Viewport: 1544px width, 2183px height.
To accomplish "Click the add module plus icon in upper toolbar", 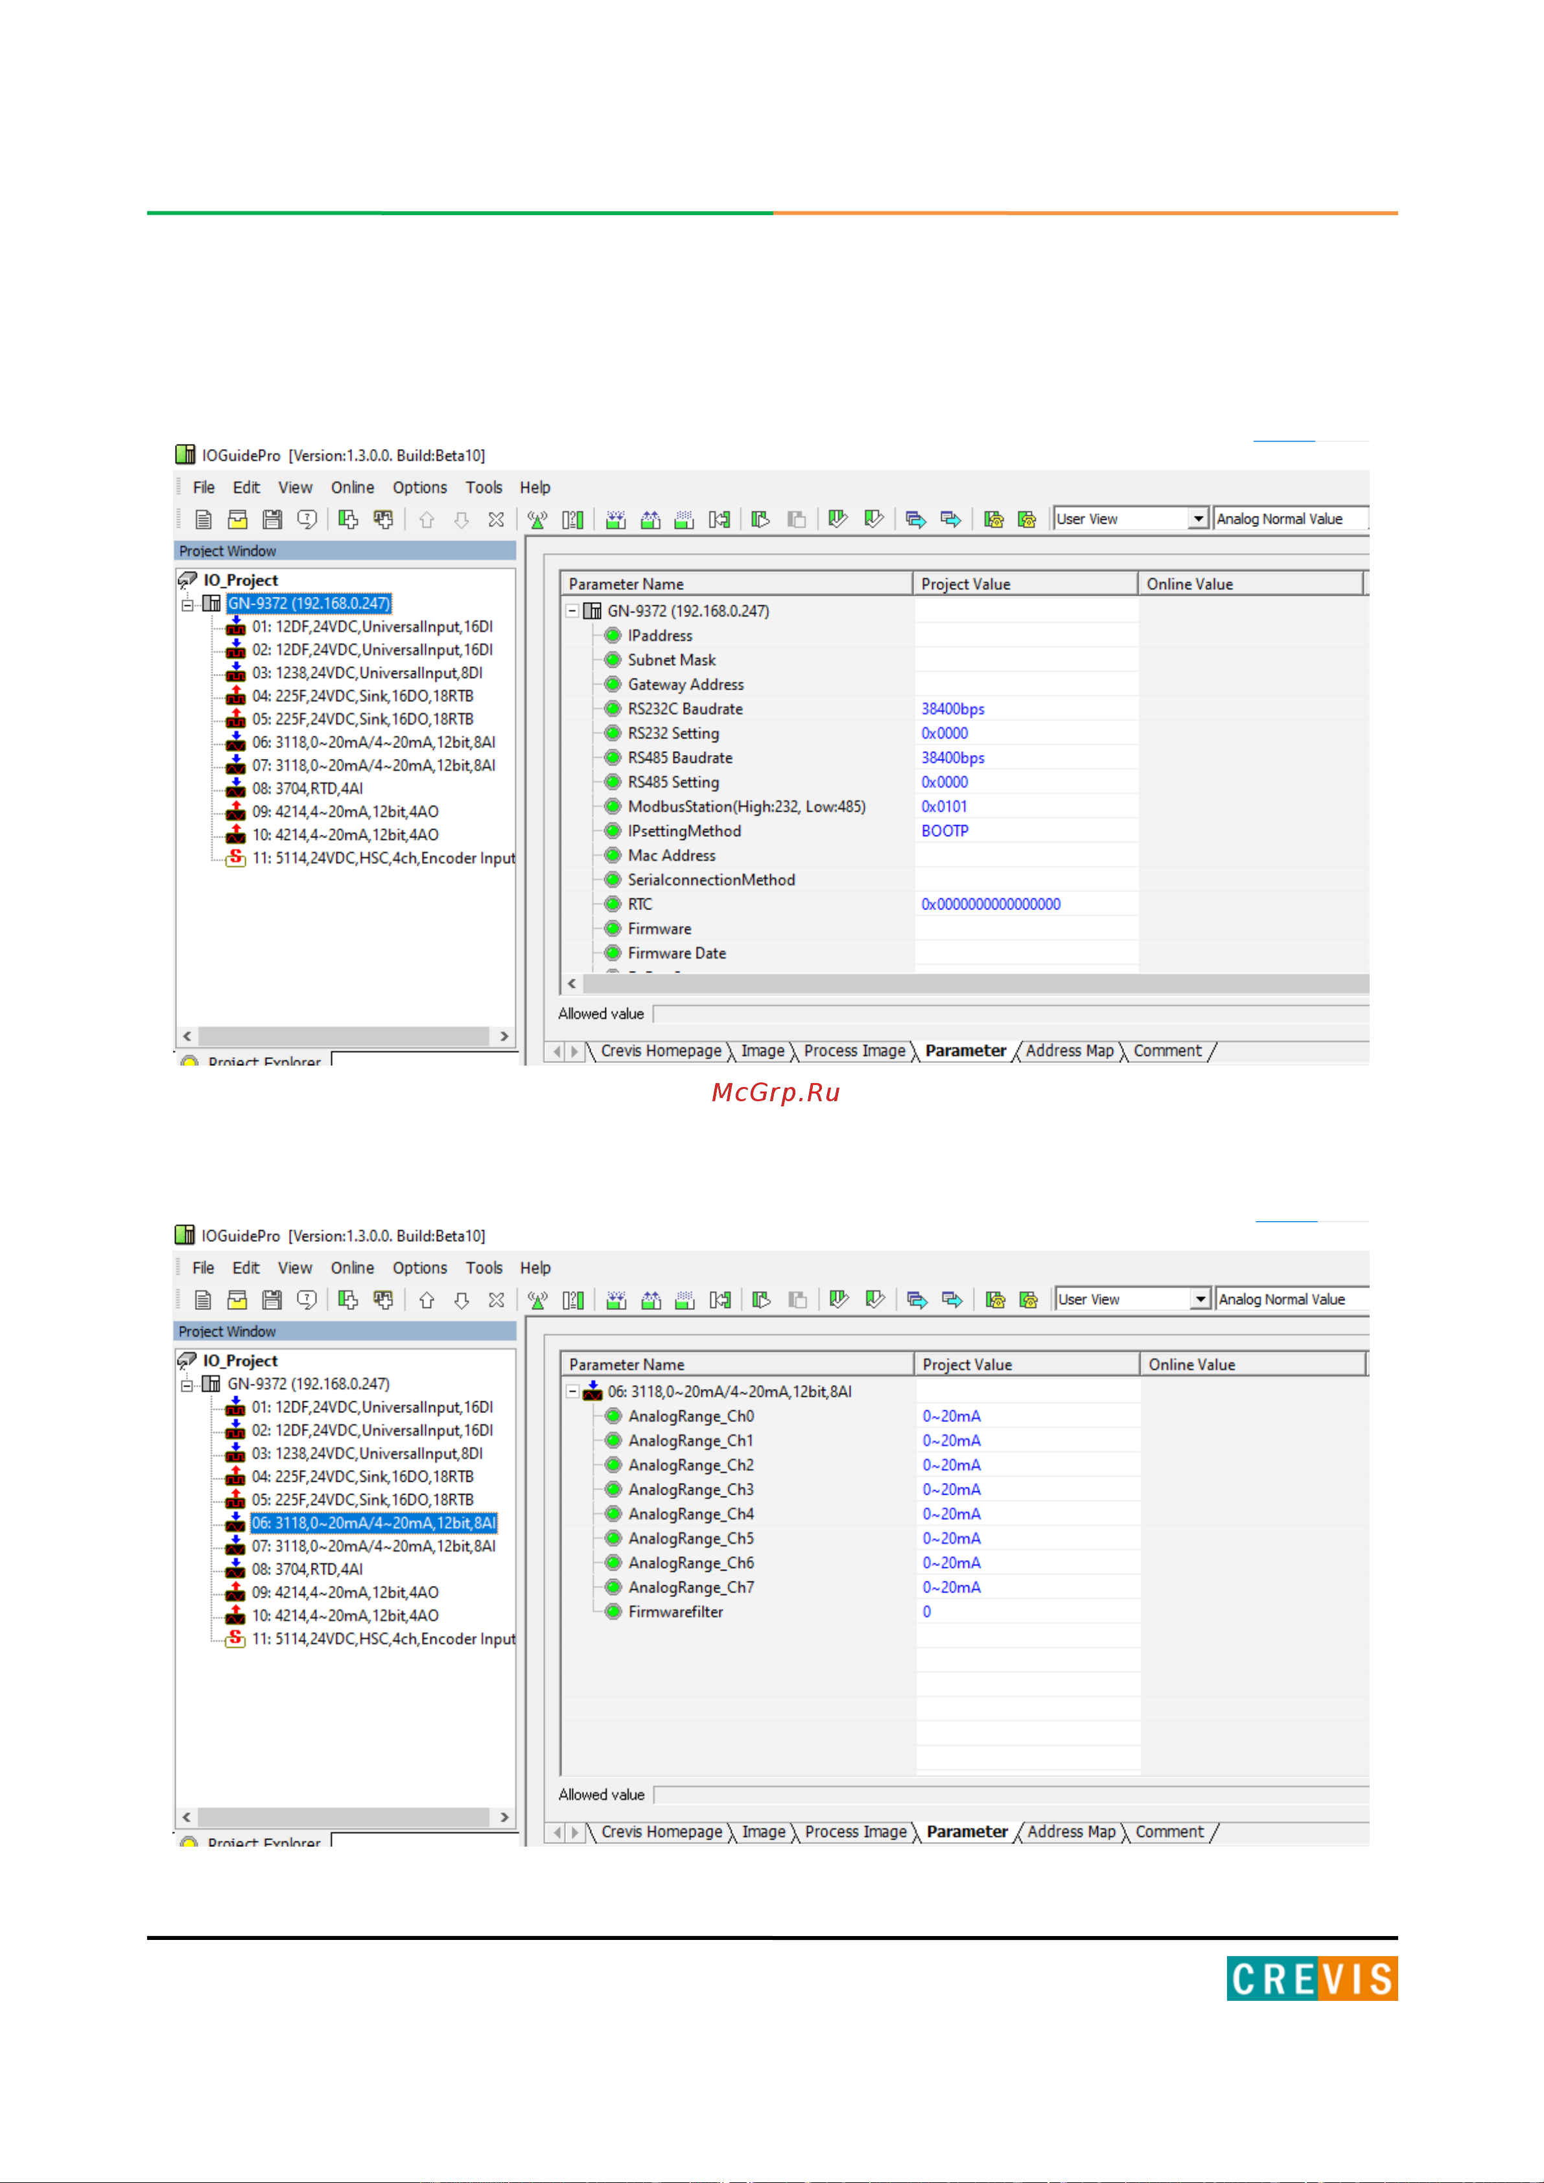I will [348, 519].
